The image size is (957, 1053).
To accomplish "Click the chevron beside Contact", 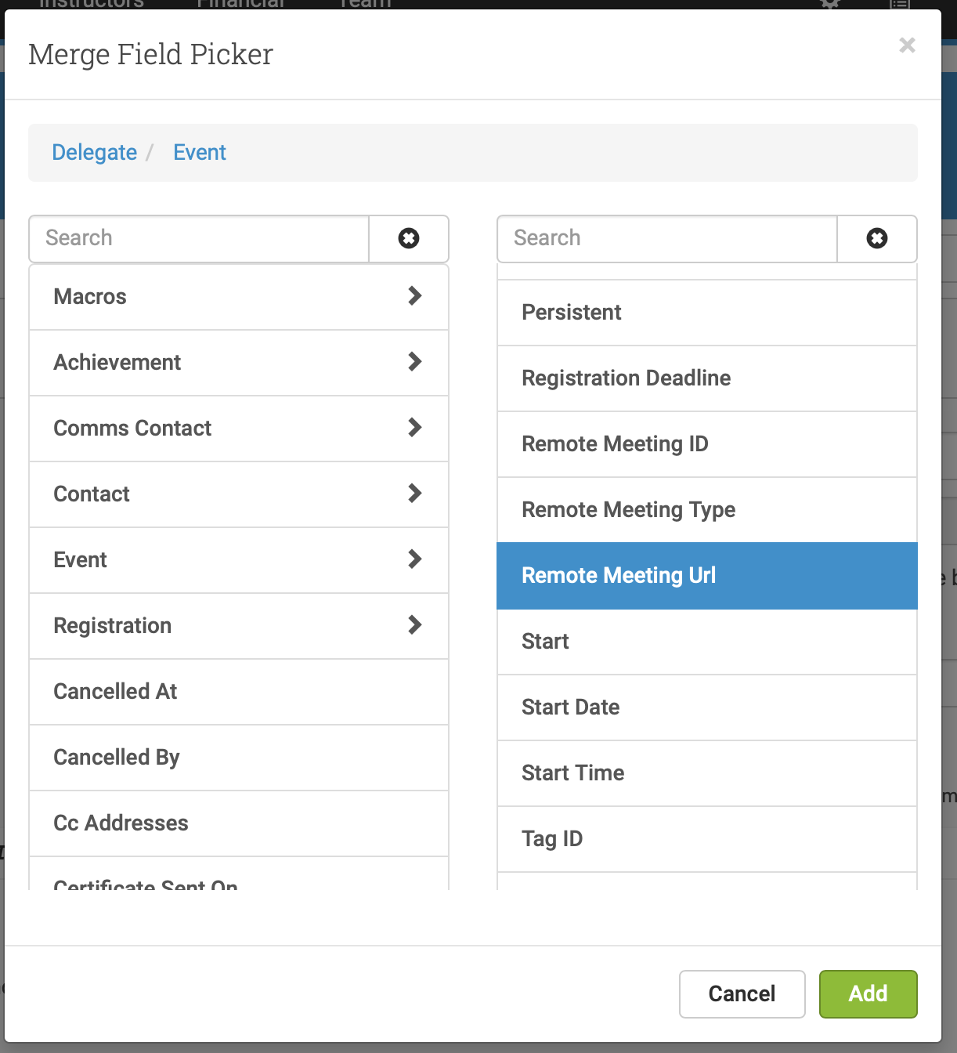I will 415,494.
